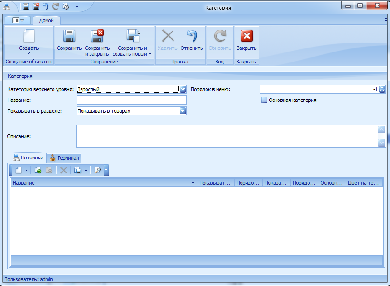The image size is (390, 286).
Task: Click the Пользователь: admin status bar text
Action: (x=29, y=279)
